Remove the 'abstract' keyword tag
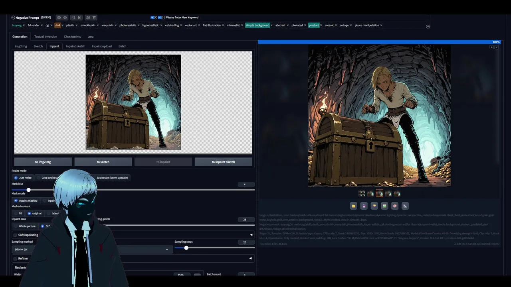The height and width of the screenshot is (287, 511). coord(287,25)
